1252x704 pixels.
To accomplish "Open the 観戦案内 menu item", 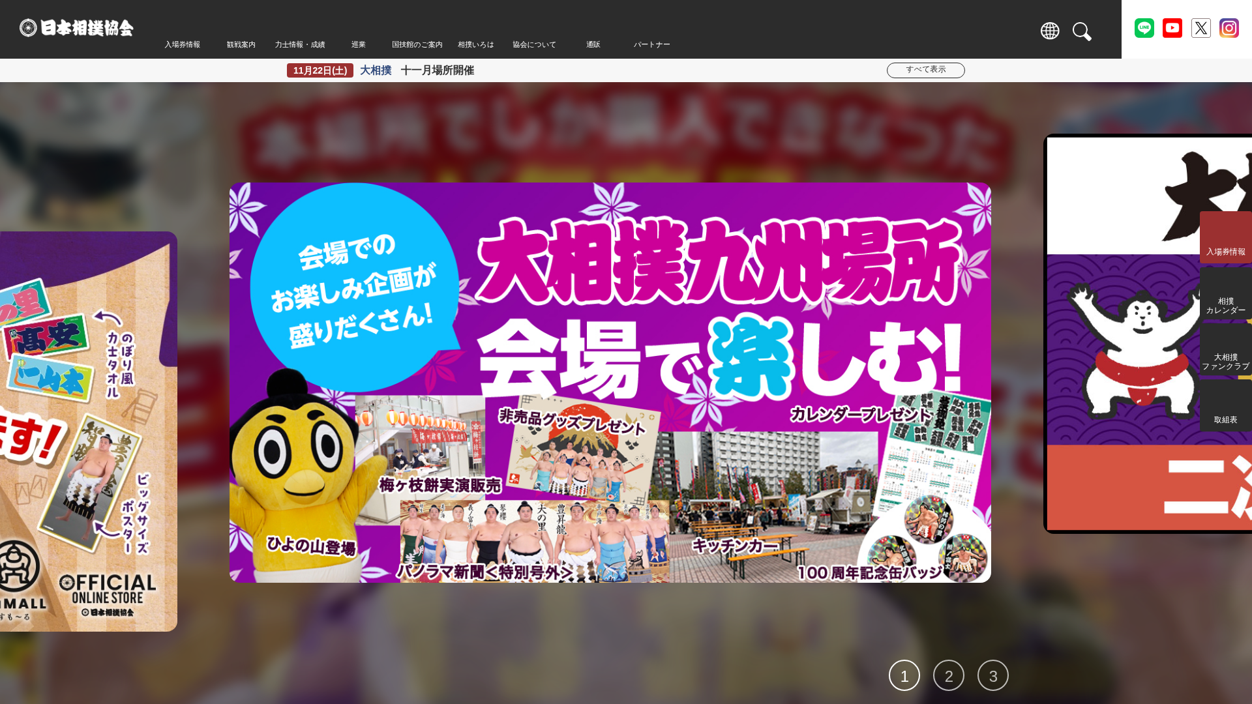I will tap(241, 44).
